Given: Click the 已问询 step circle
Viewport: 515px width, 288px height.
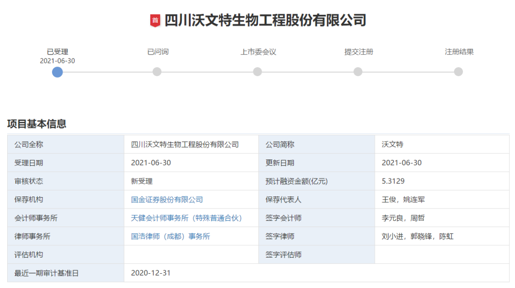Looking at the screenshot, I should coord(157,72).
